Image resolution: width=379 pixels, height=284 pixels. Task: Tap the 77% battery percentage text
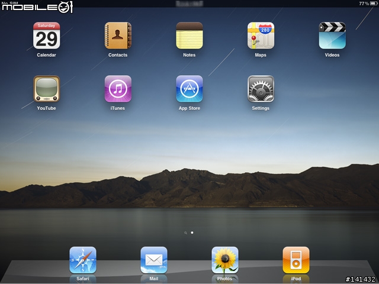pos(364,4)
